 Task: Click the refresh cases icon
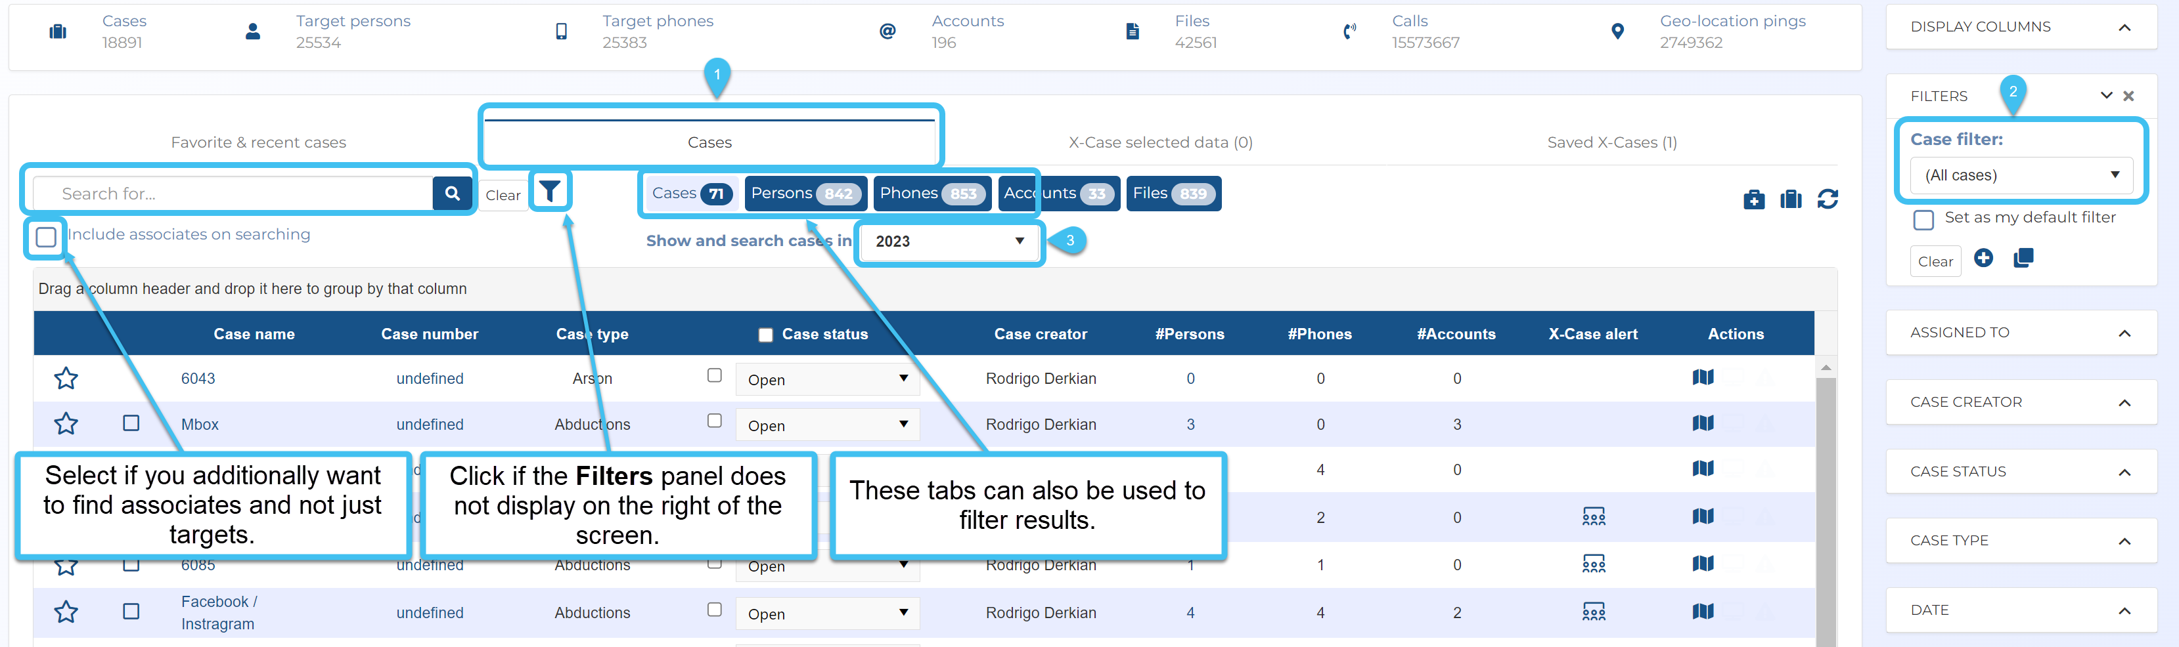pyautogui.click(x=1827, y=199)
